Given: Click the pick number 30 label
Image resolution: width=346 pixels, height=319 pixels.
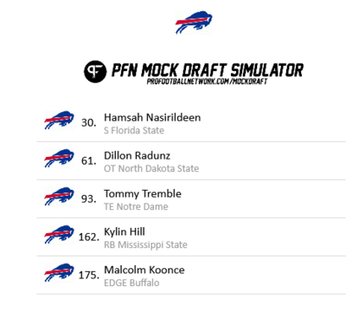Looking at the screenshot, I should (89, 123).
